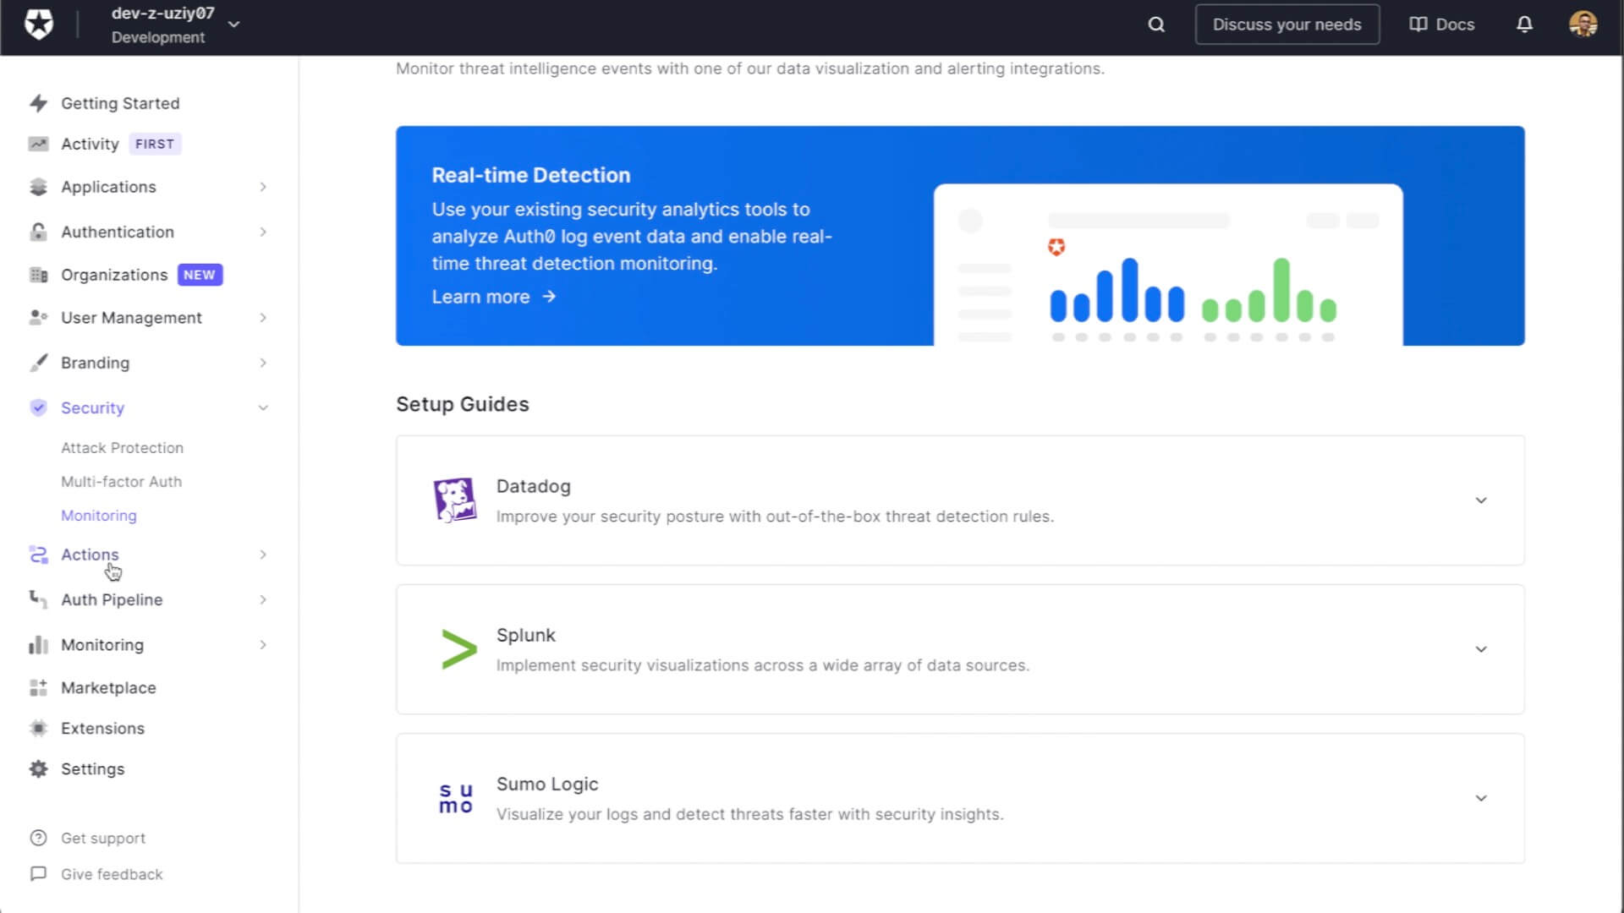Expand the Sumo Logic setup guide
Image resolution: width=1624 pixels, height=913 pixels.
click(1481, 797)
